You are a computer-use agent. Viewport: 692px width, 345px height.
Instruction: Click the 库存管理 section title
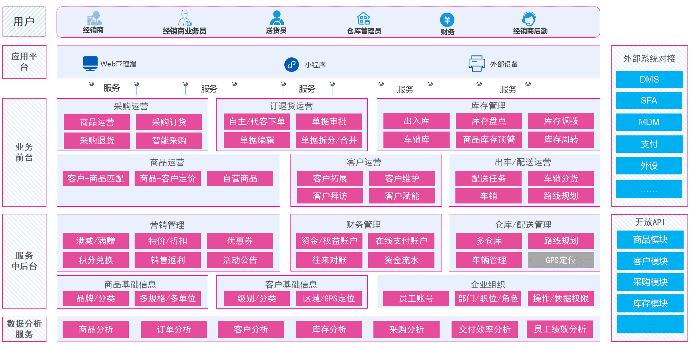pyautogui.click(x=488, y=106)
